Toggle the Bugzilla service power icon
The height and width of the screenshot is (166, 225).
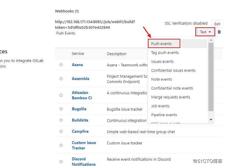(61, 109)
